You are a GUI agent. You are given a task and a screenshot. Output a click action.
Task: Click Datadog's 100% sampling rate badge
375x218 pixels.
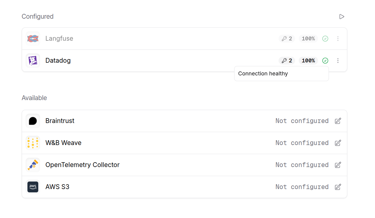pos(308,61)
